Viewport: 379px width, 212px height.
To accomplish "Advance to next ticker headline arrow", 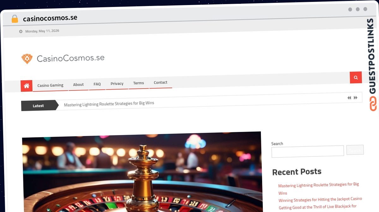I will pyautogui.click(x=356, y=98).
